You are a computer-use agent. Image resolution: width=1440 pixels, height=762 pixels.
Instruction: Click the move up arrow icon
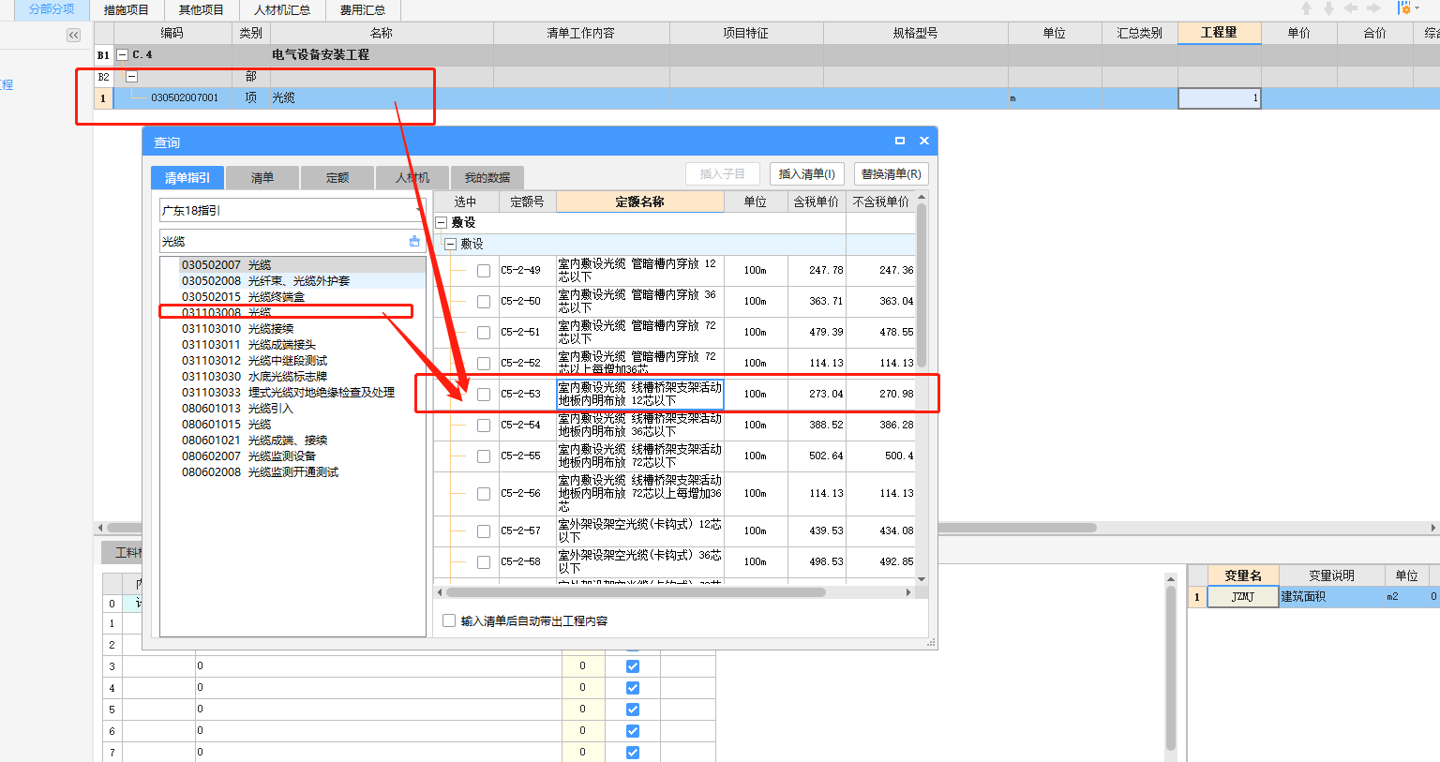point(1307,8)
